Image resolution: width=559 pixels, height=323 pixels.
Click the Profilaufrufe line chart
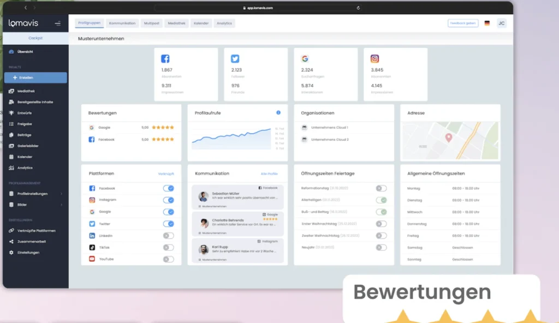pos(231,139)
